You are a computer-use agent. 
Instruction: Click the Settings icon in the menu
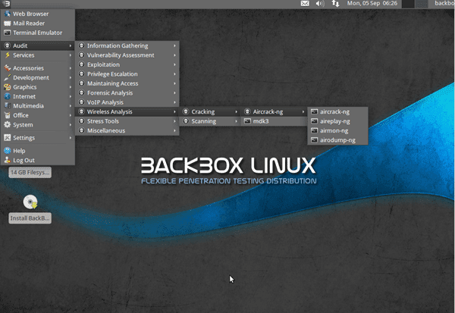pos(8,137)
